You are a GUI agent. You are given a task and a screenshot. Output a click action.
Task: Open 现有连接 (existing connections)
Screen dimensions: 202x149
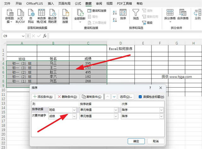click(x=65, y=16)
